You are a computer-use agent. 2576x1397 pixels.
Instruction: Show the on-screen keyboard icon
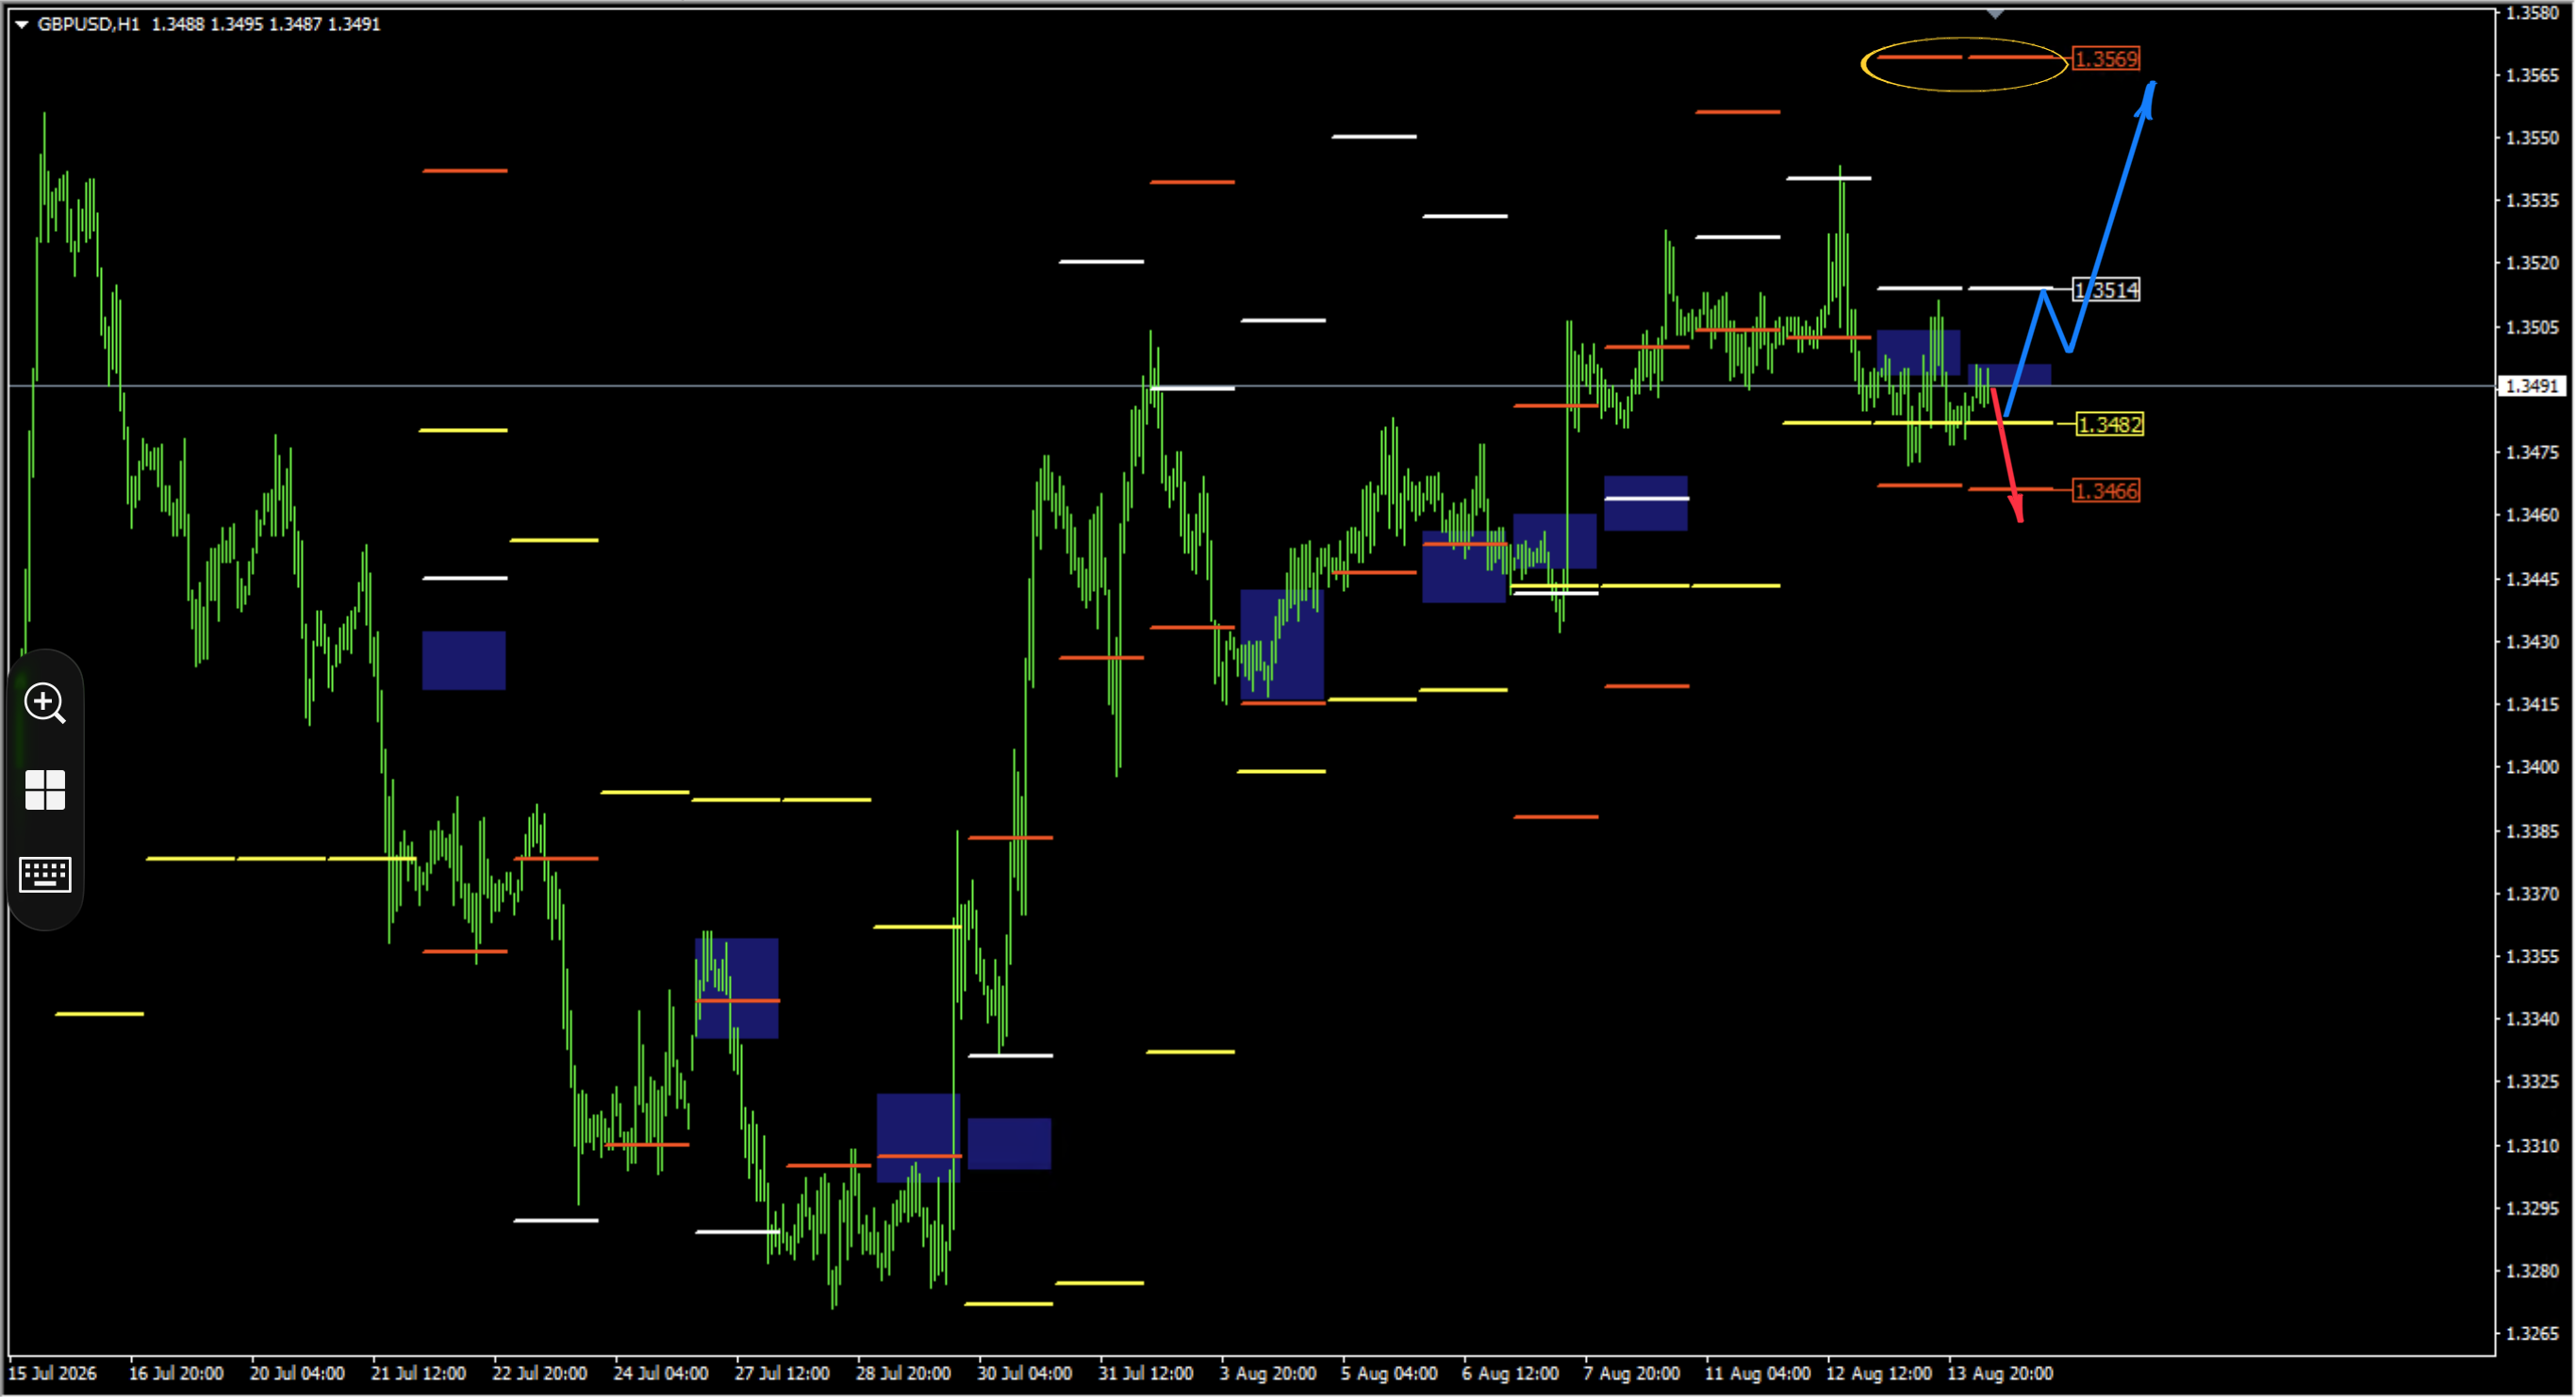click(x=45, y=875)
